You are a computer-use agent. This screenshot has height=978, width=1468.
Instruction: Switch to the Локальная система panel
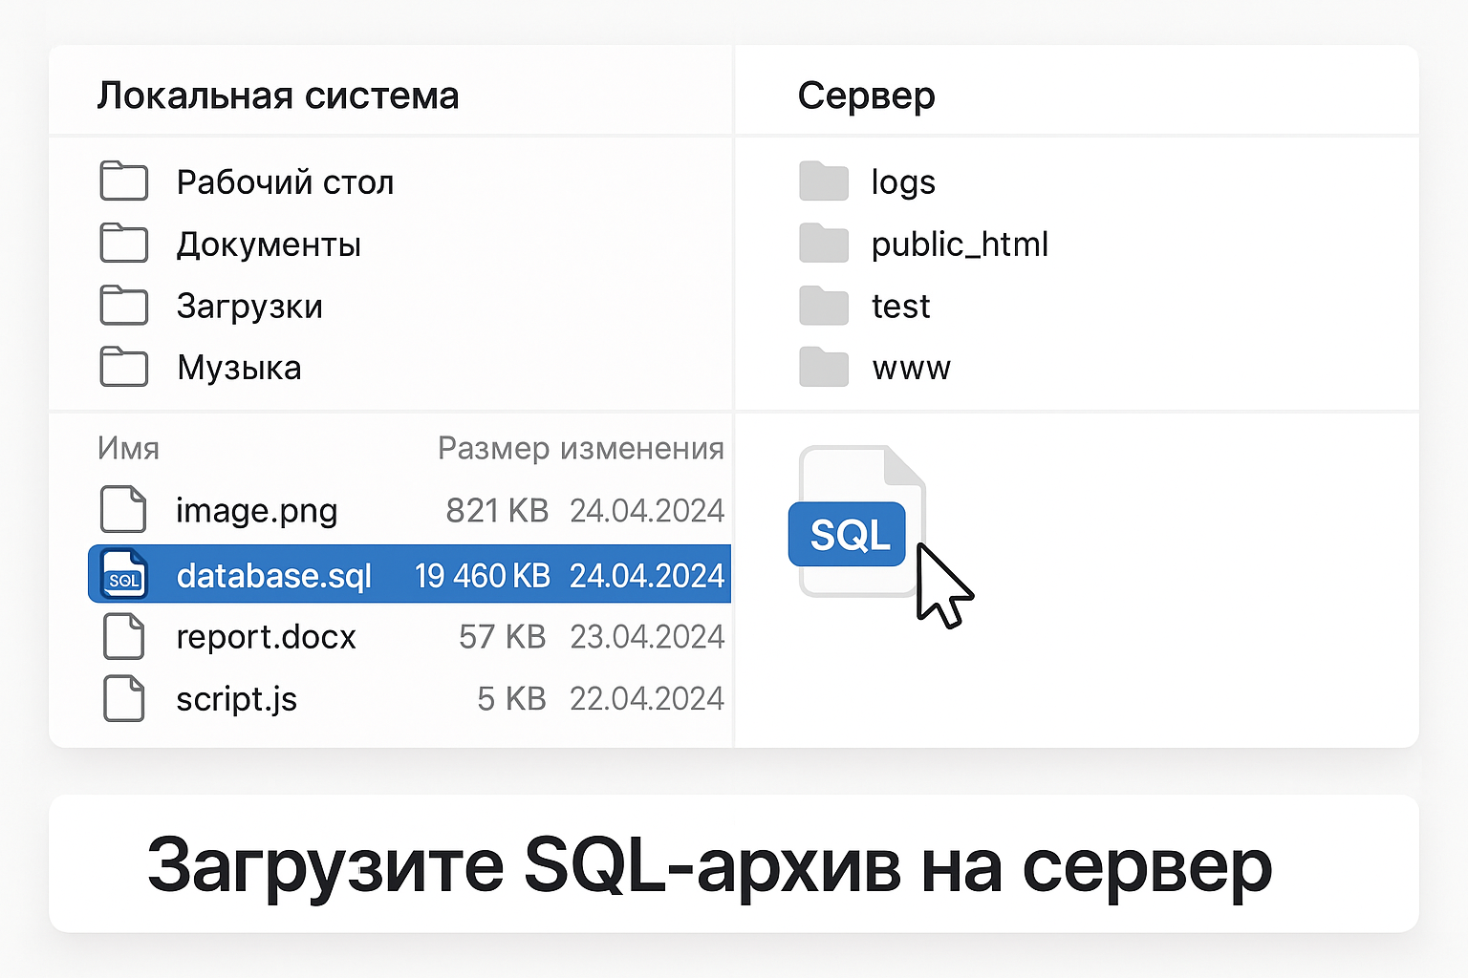click(280, 96)
